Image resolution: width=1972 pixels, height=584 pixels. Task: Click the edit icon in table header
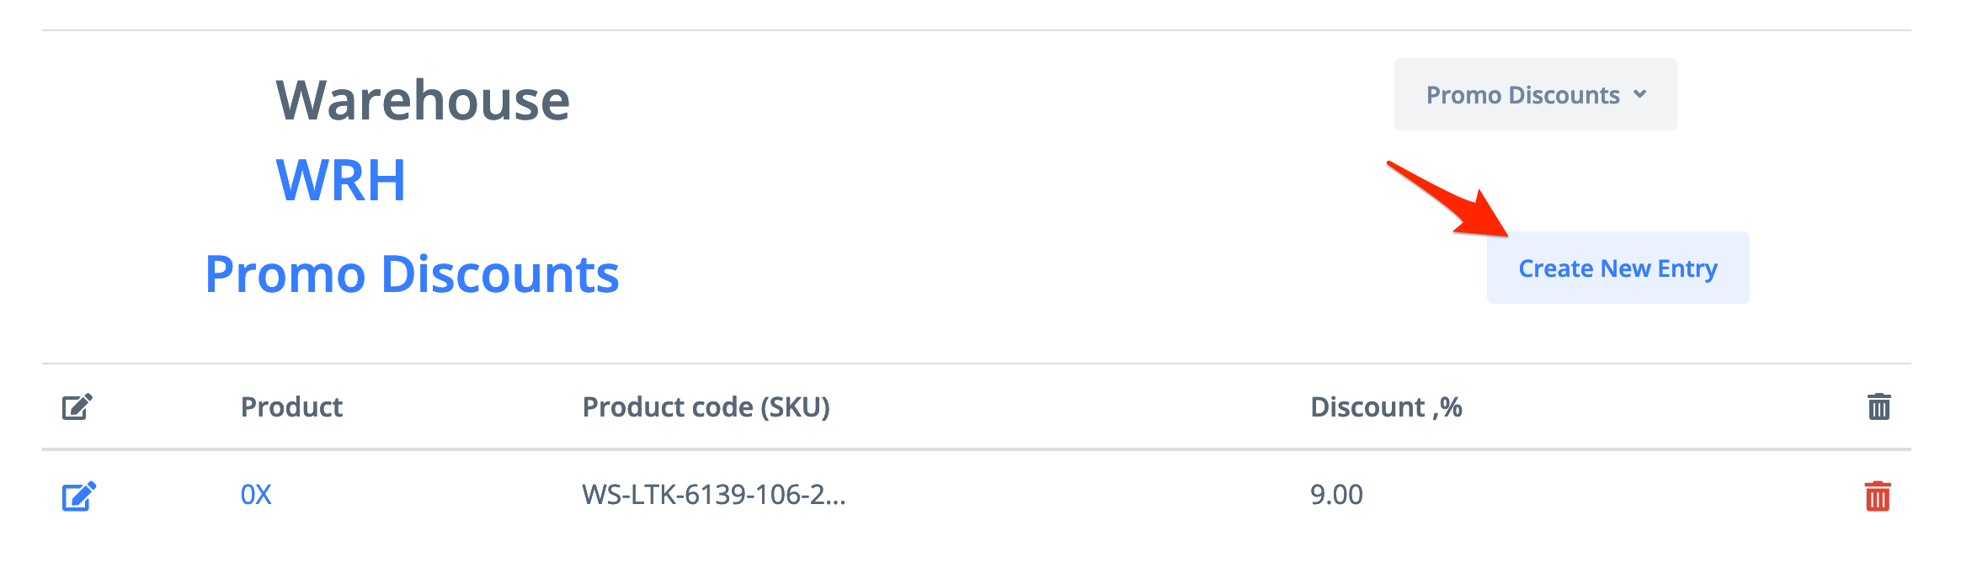77,407
